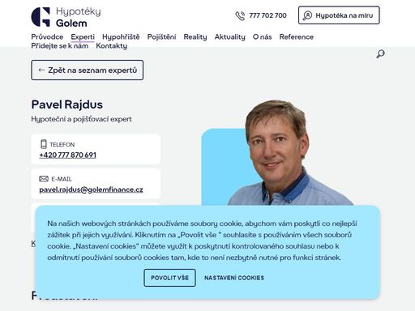This screenshot has width=415, height=311.
Task: Open the Průvodce menu item
Action: click(47, 36)
